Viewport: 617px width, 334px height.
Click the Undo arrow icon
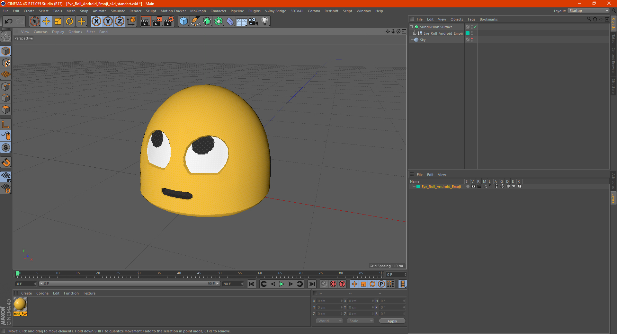tap(9, 22)
